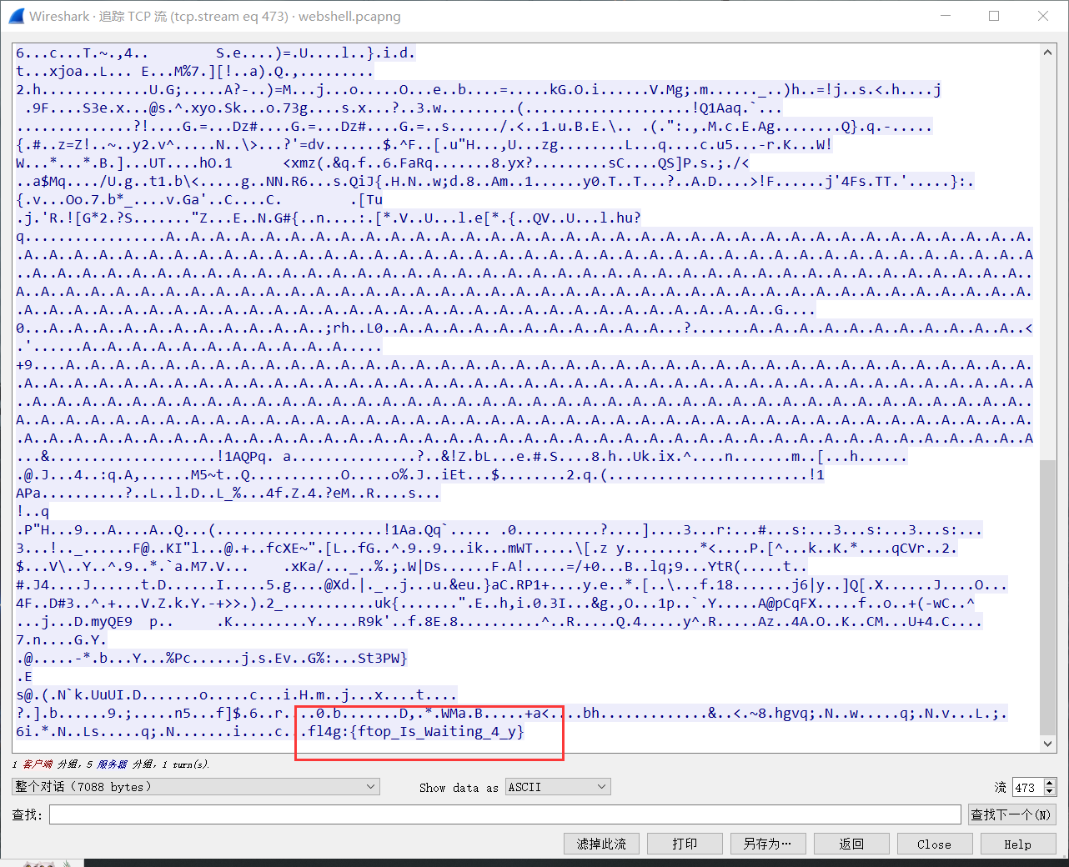This screenshot has width=1069, height=867.
Task: Click the status text '1 客户端 分组, 5 服务器 分组'
Action: (x=83, y=764)
